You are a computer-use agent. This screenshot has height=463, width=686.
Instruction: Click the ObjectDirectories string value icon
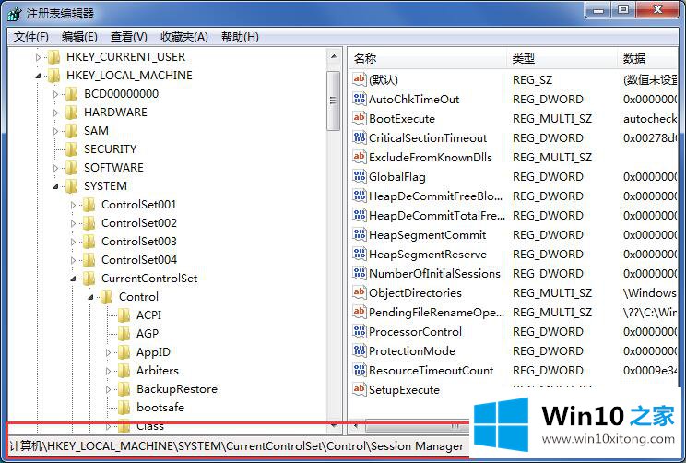(360, 292)
